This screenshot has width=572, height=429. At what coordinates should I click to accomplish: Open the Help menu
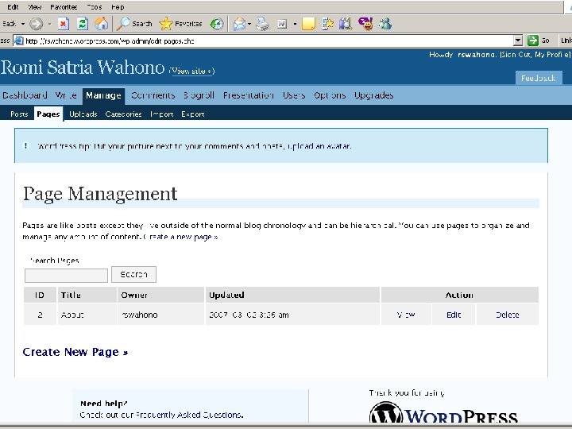tap(118, 7)
